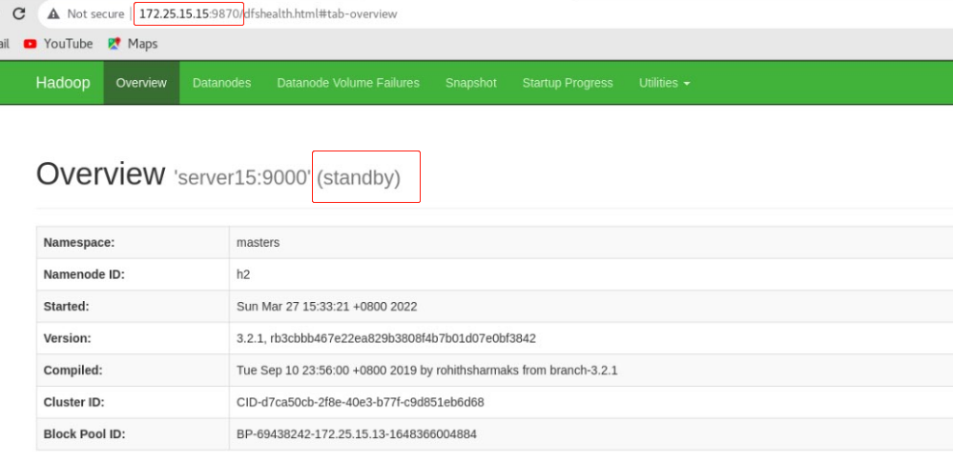Click the Compiled: label
Image resolution: width=953 pixels, height=462 pixels.
pos(73,371)
